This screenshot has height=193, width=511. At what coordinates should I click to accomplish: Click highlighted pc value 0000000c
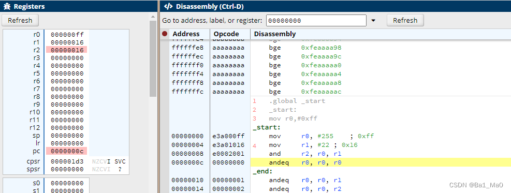click(x=67, y=151)
